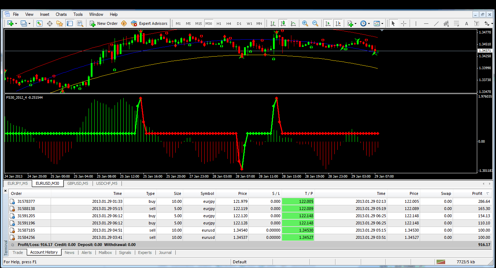Click the Indicators list icon
This screenshot has width=496, height=268.
point(350,23)
